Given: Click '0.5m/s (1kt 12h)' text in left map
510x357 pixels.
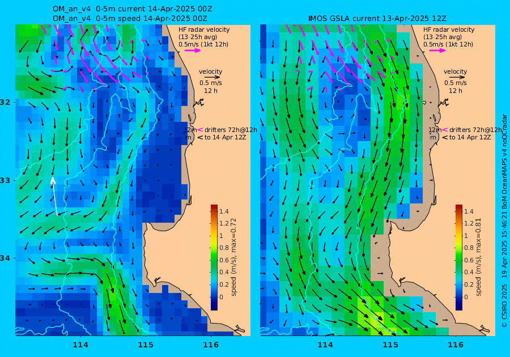Looking at the screenshot, I should pyautogui.click(x=203, y=45).
